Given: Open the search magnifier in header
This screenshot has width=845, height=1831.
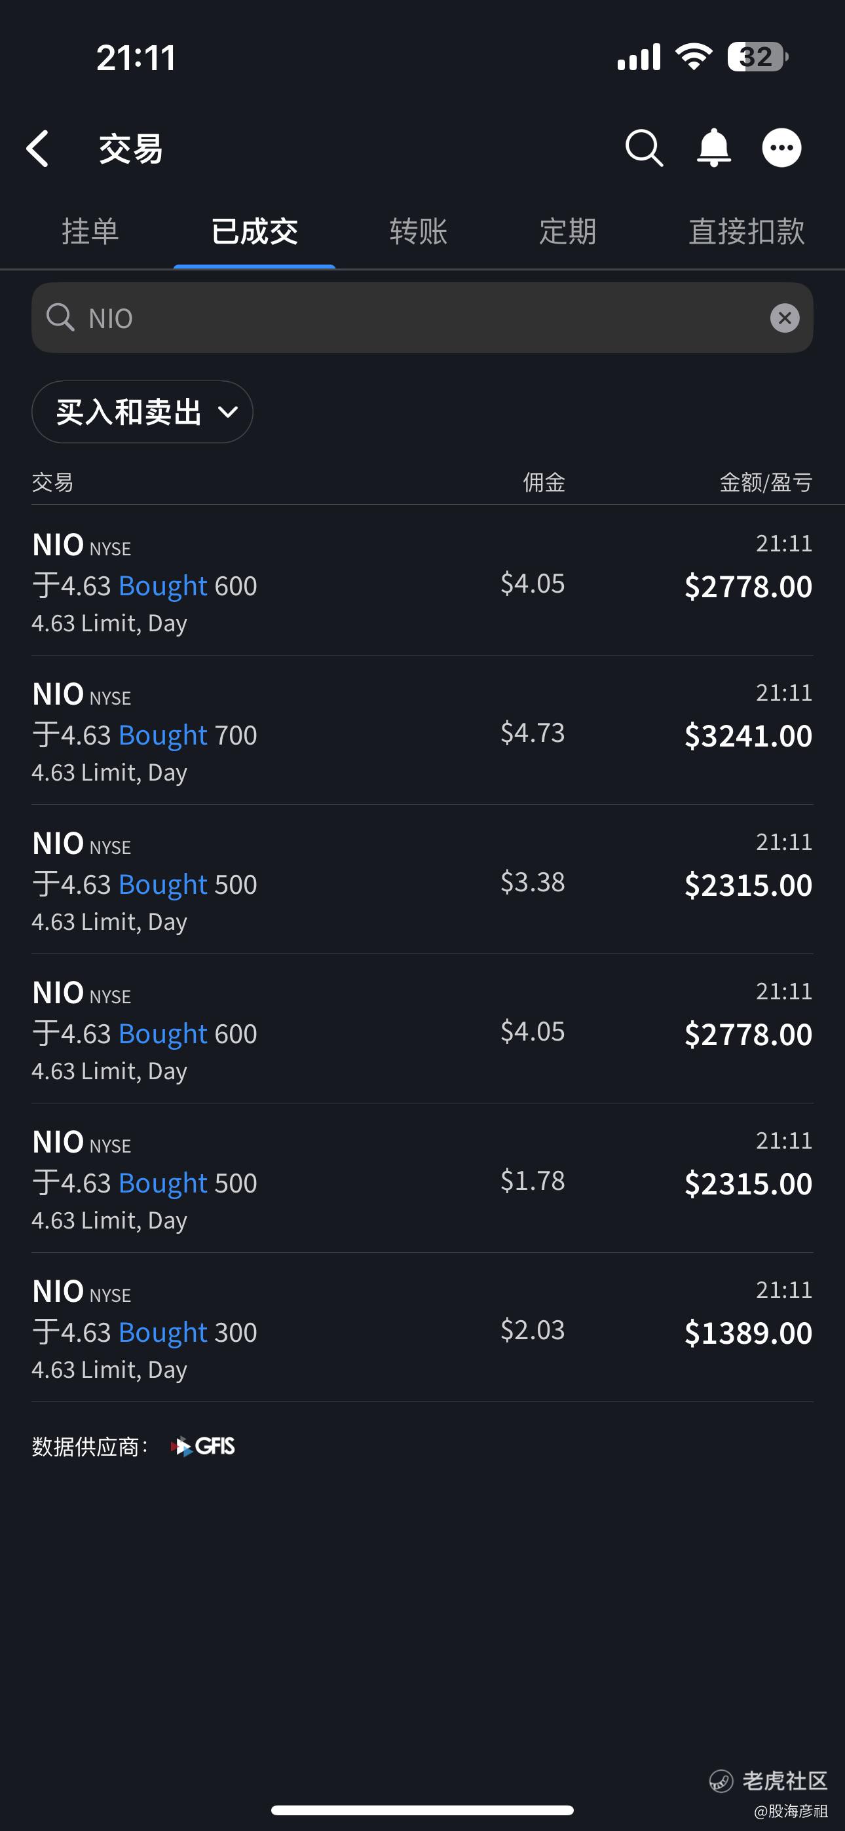Looking at the screenshot, I should click(x=645, y=148).
